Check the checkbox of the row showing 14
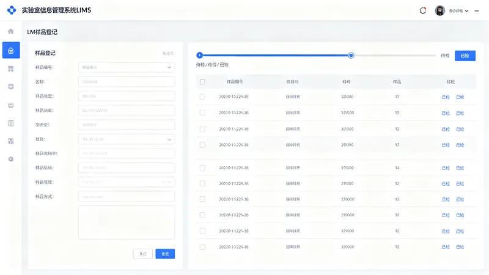 (202, 167)
